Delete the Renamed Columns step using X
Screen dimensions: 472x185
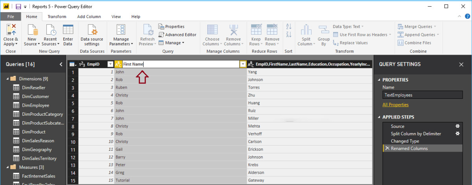(x=387, y=148)
